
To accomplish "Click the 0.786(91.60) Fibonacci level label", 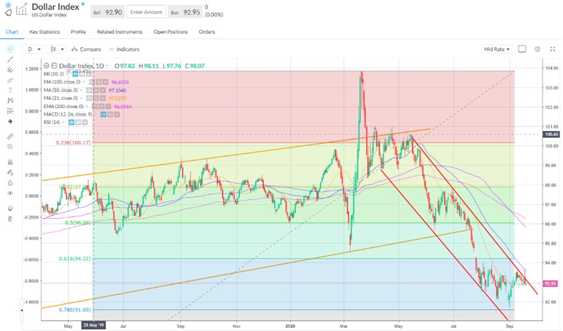I will coord(74,309).
